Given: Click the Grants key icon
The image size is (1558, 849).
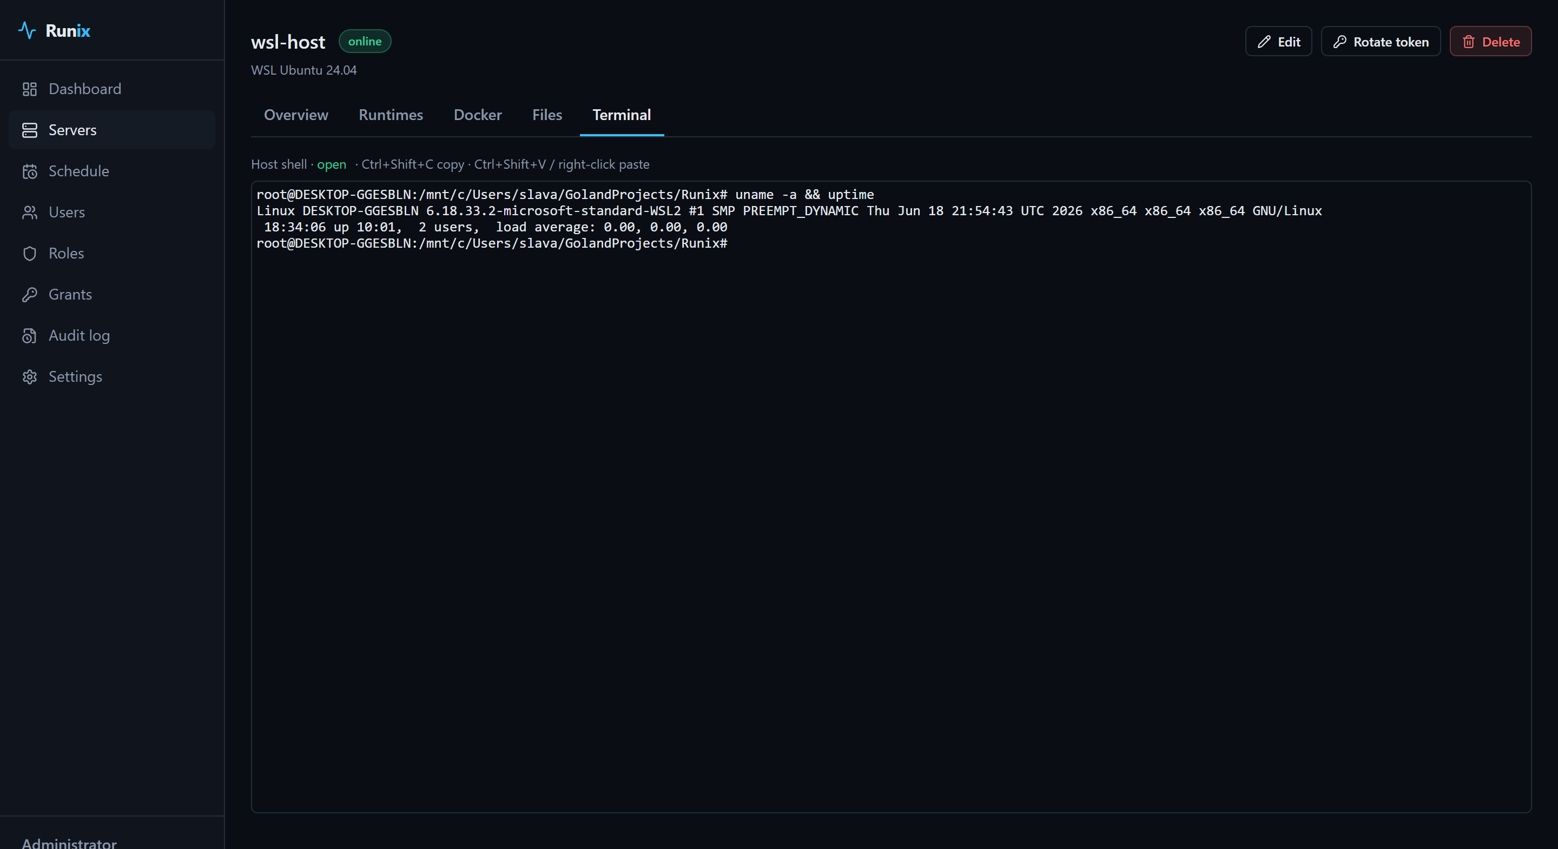Looking at the screenshot, I should 30,295.
